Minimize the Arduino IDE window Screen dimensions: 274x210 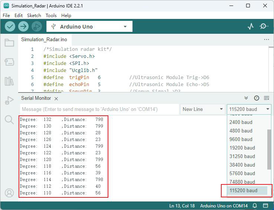click(231, 6)
